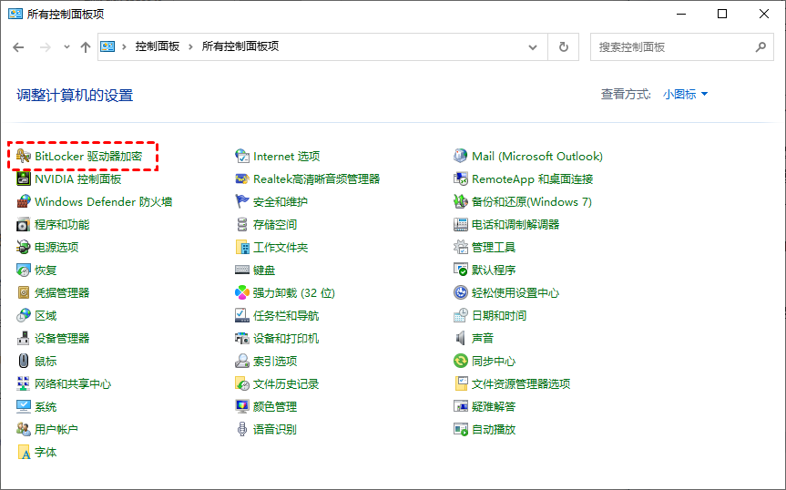Viewport: 786px width, 490px height.
Task: Click the forward navigation arrow
Action: pos(46,47)
